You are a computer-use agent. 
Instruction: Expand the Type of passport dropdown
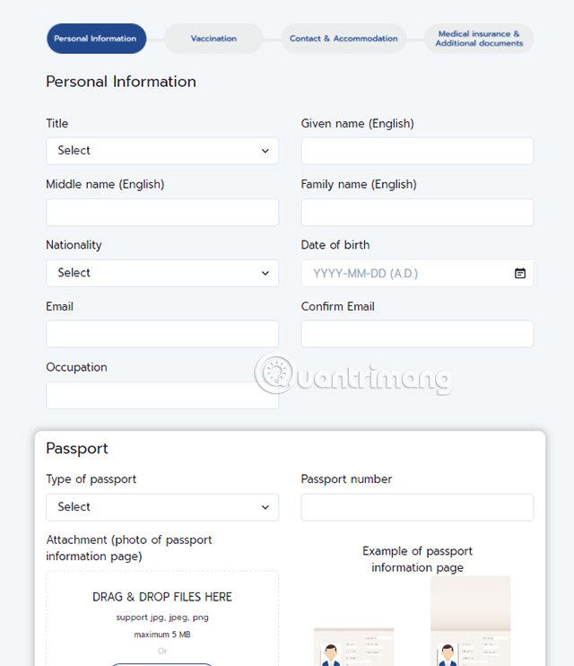[161, 507]
